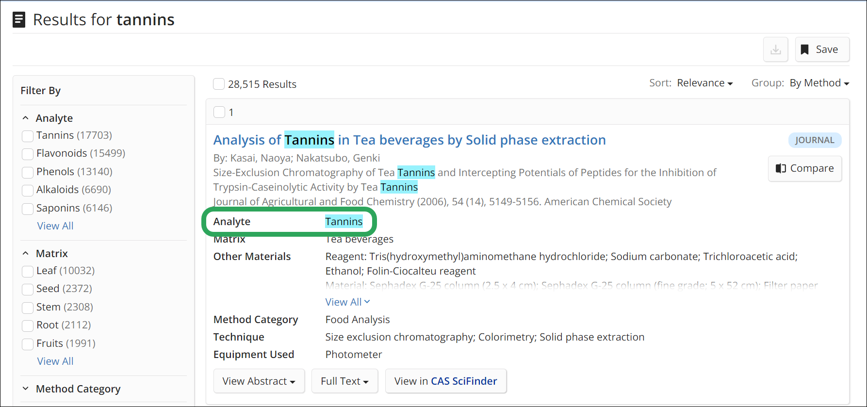
Task: Click the Filter By heading
Action: [41, 91]
